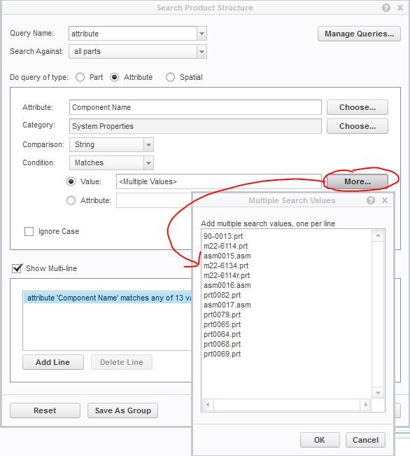Click Cancel in Multiple Search Values
Screen dimensions: 410x456
tap(365, 440)
